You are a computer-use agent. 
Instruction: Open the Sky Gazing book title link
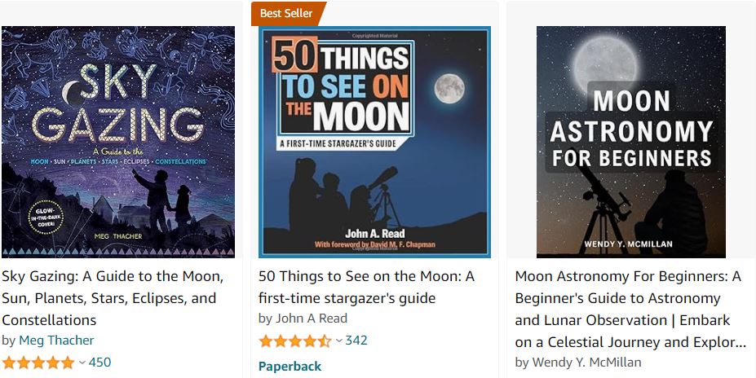tap(113, 298)
